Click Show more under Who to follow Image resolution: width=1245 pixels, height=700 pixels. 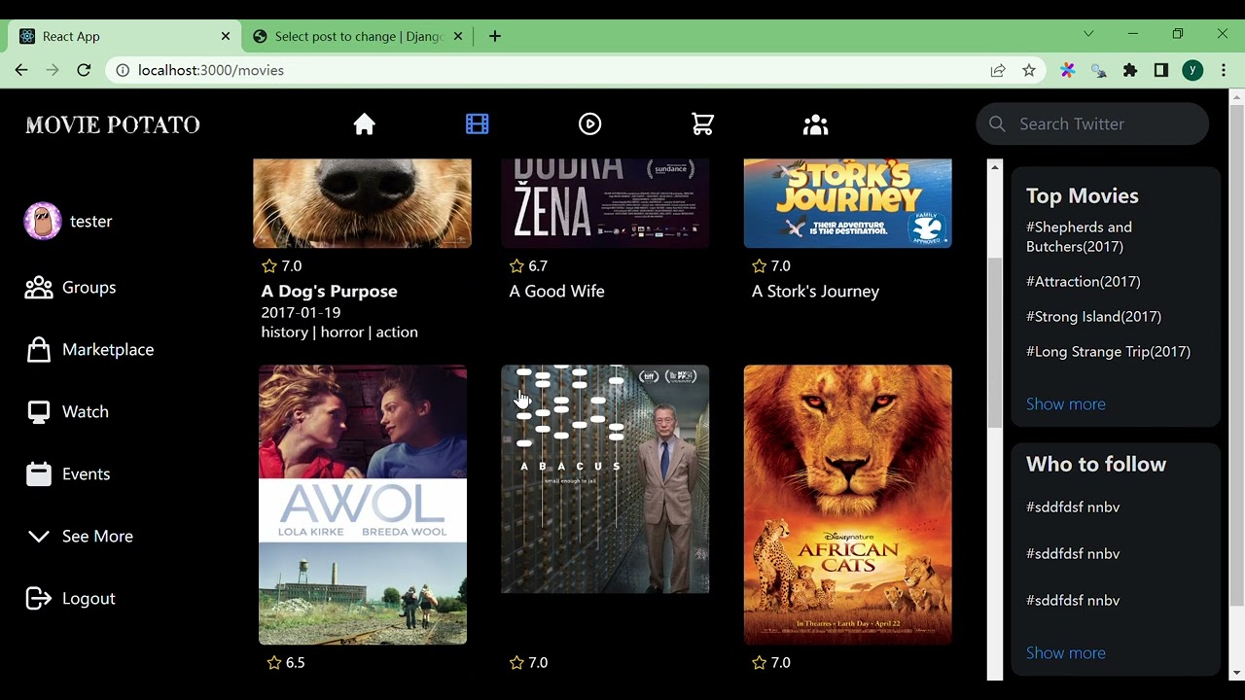pyautogui.click(x=1065, y=652)
